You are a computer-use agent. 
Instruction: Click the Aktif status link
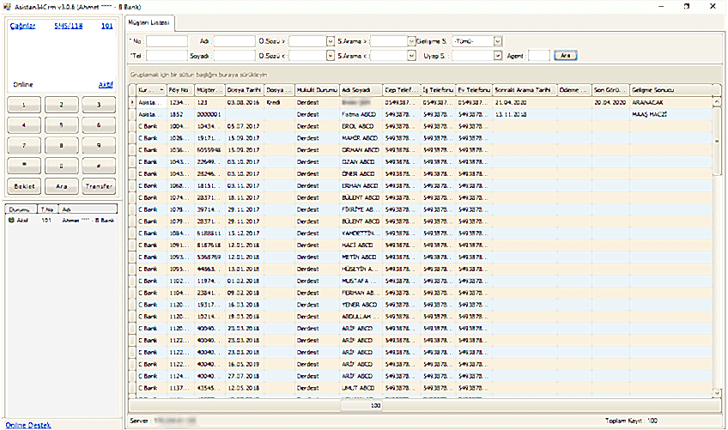(x=105, y=85)
